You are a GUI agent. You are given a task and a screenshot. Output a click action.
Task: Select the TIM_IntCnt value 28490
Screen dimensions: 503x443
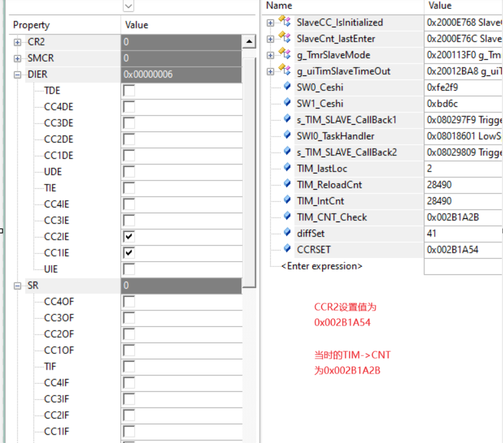pos(439,201)
